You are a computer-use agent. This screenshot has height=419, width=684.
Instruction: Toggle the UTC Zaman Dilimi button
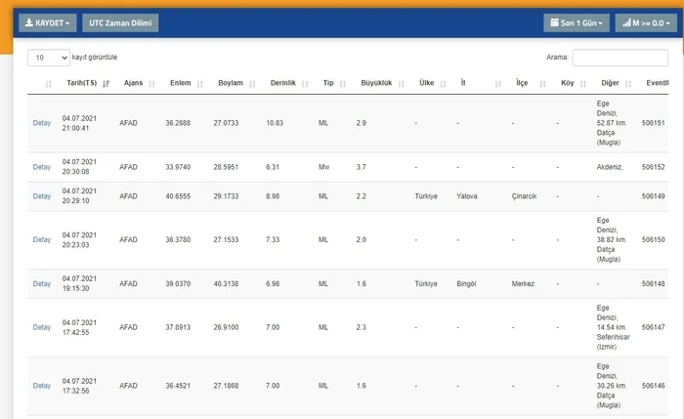pos(119,22)
